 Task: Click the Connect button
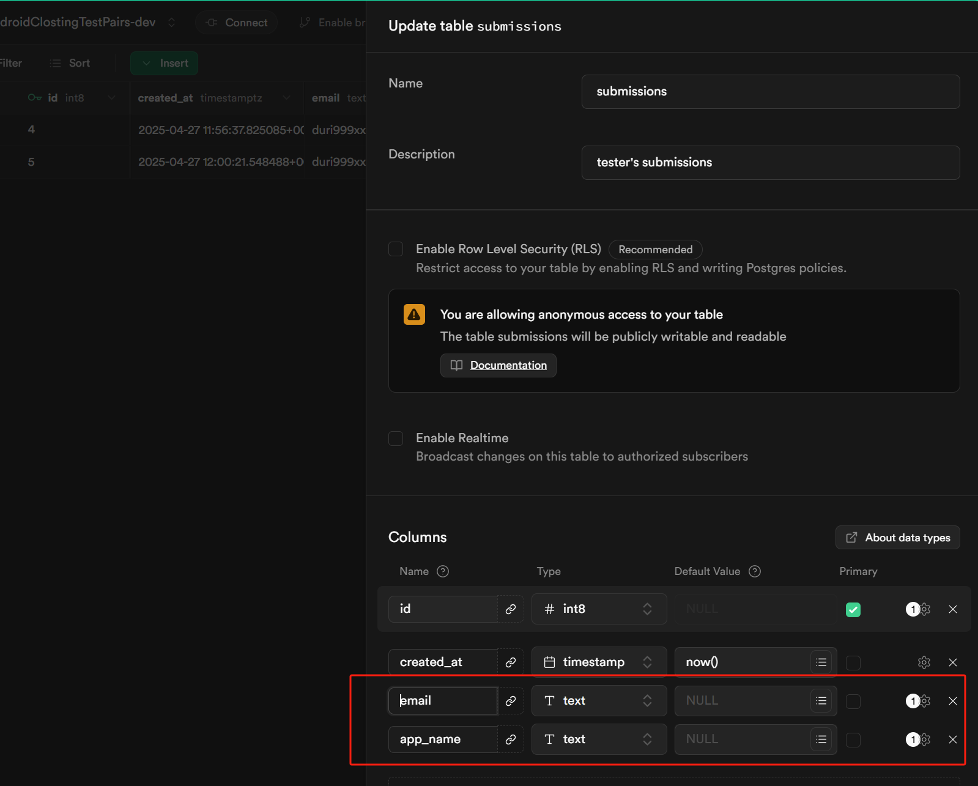point(237,23)
